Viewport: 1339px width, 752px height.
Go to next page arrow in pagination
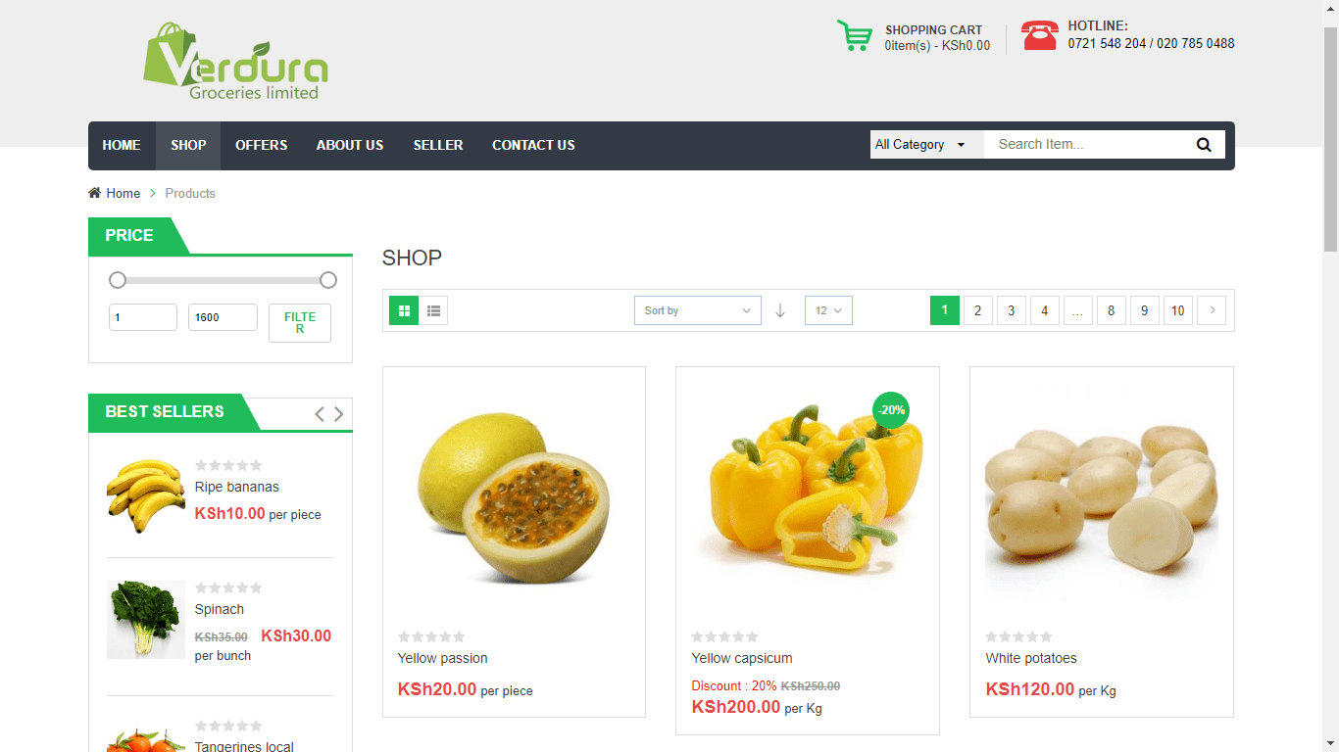pyautogui.click(x=1212, y=310)
